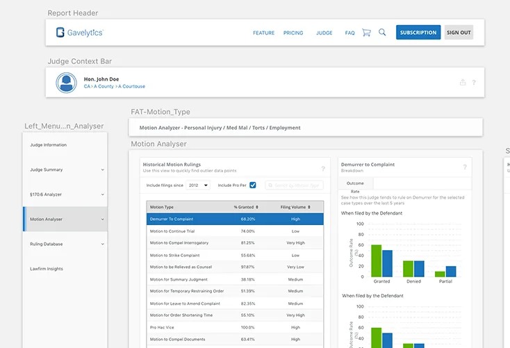The height and width of the screenshot is (348, 510).
Task: Click the Gavelytics logo
Action: [x=80, y=33]
